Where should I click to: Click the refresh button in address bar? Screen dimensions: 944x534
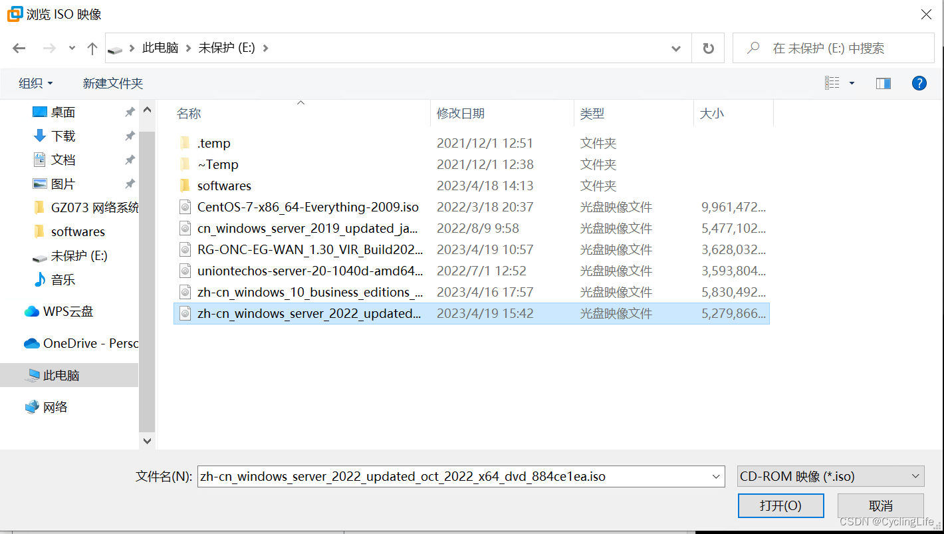point(708,49)
